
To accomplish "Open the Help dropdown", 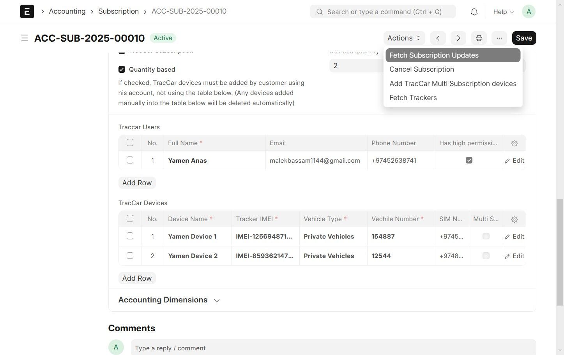I will 503,12.
